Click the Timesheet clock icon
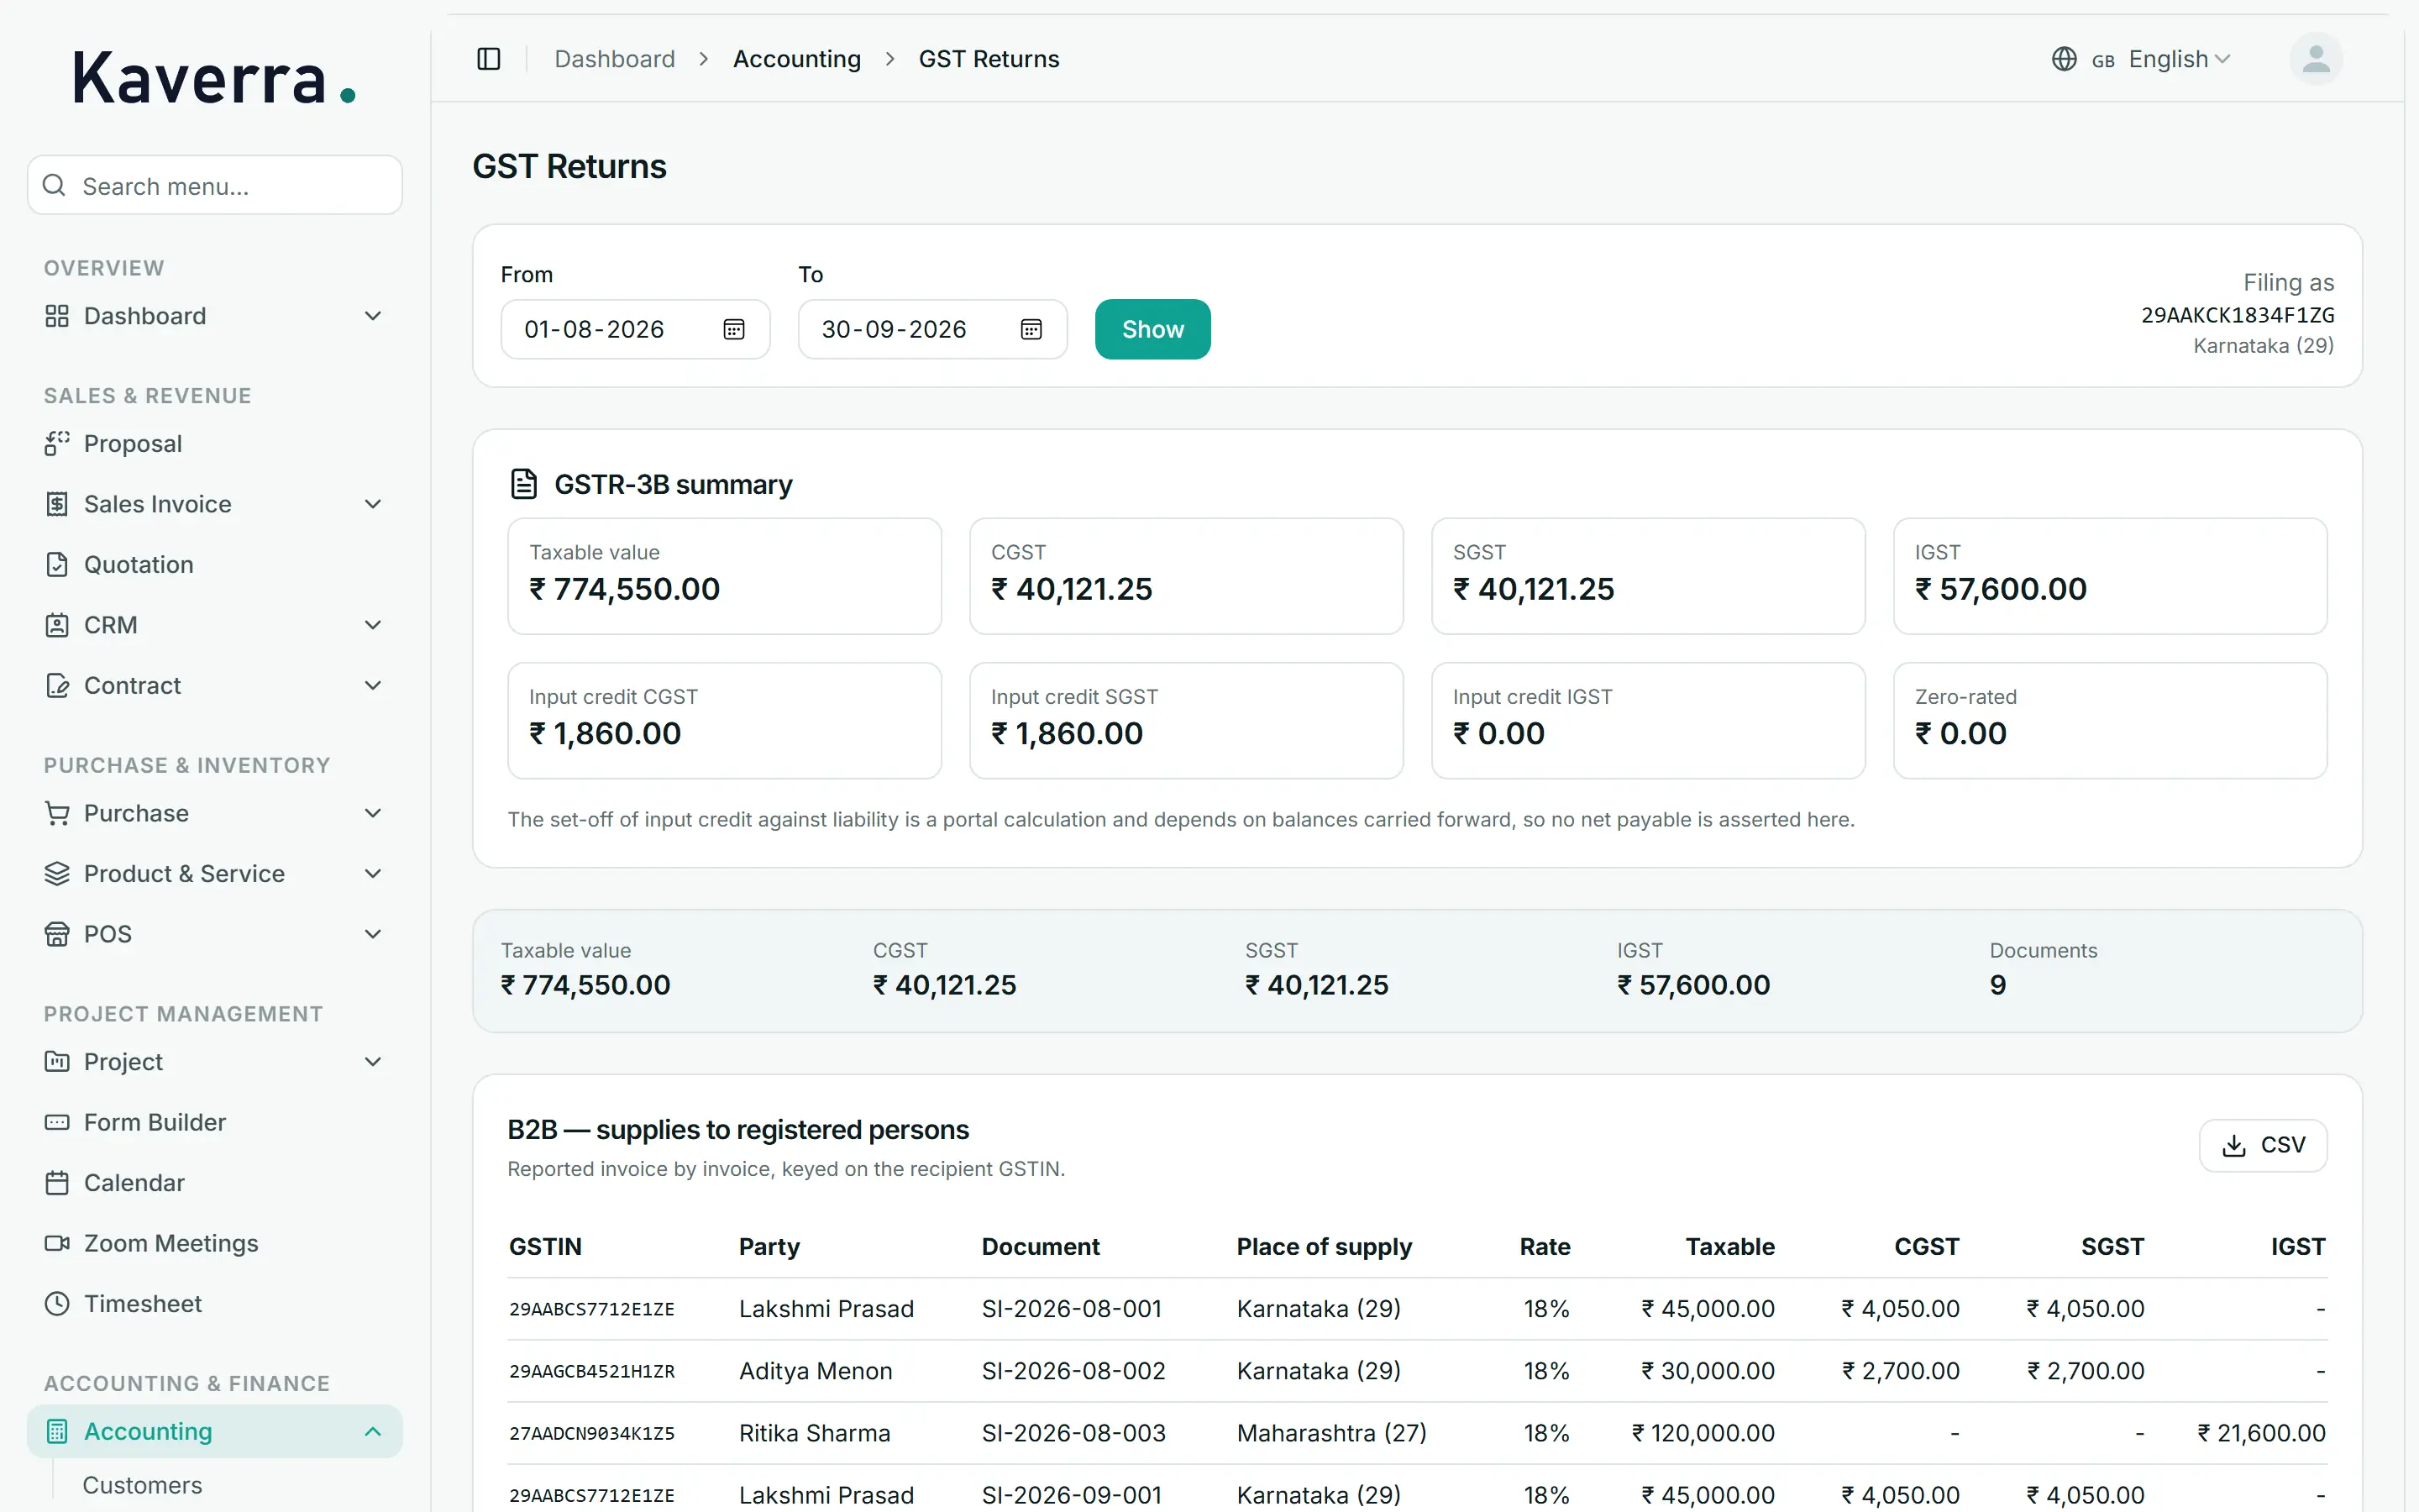The height and width of the screenshot is (1512, 2419). tap(57, 1304)
